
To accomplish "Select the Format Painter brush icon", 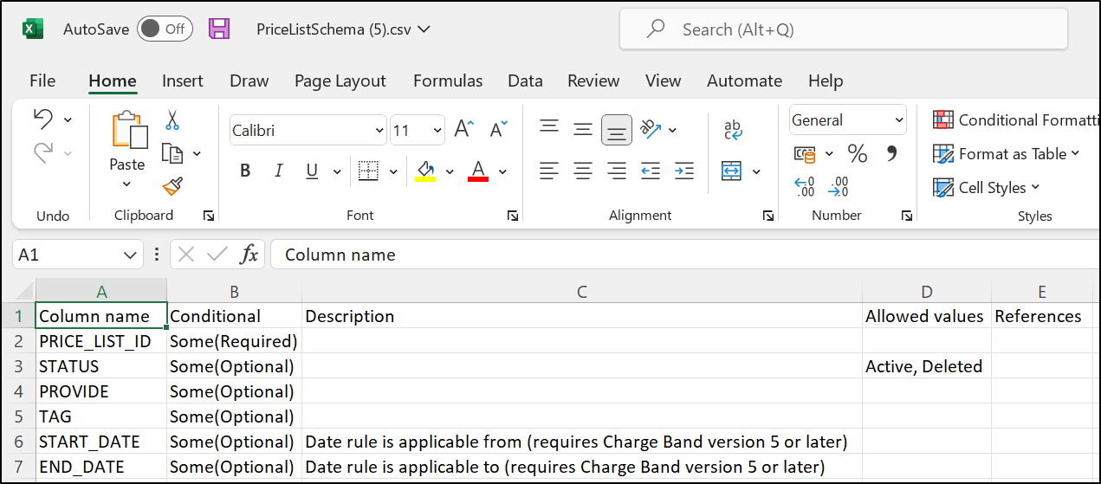I will 172,186.
